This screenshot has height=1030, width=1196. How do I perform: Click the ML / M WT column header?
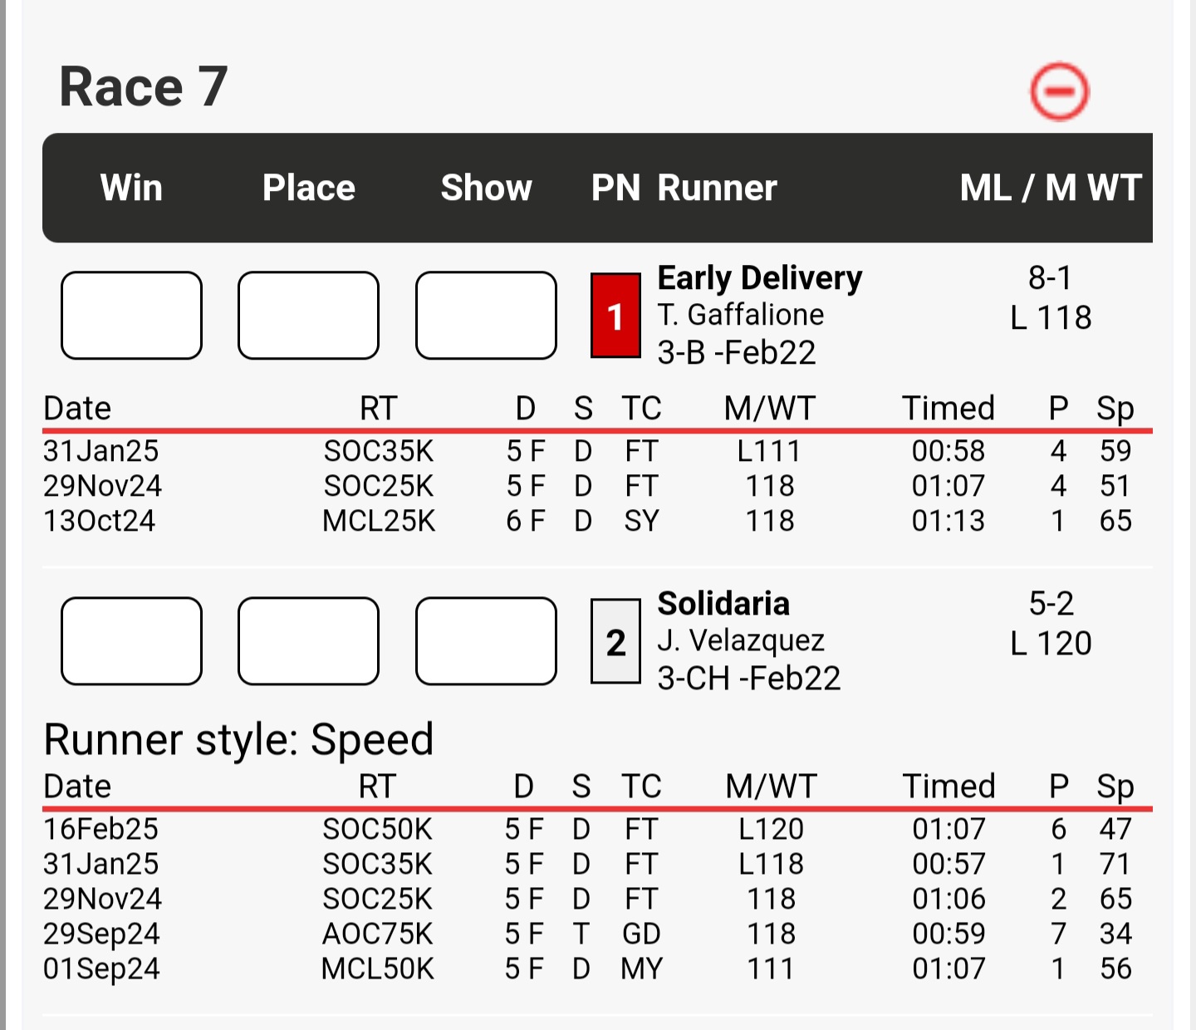tap(1051, 188)
